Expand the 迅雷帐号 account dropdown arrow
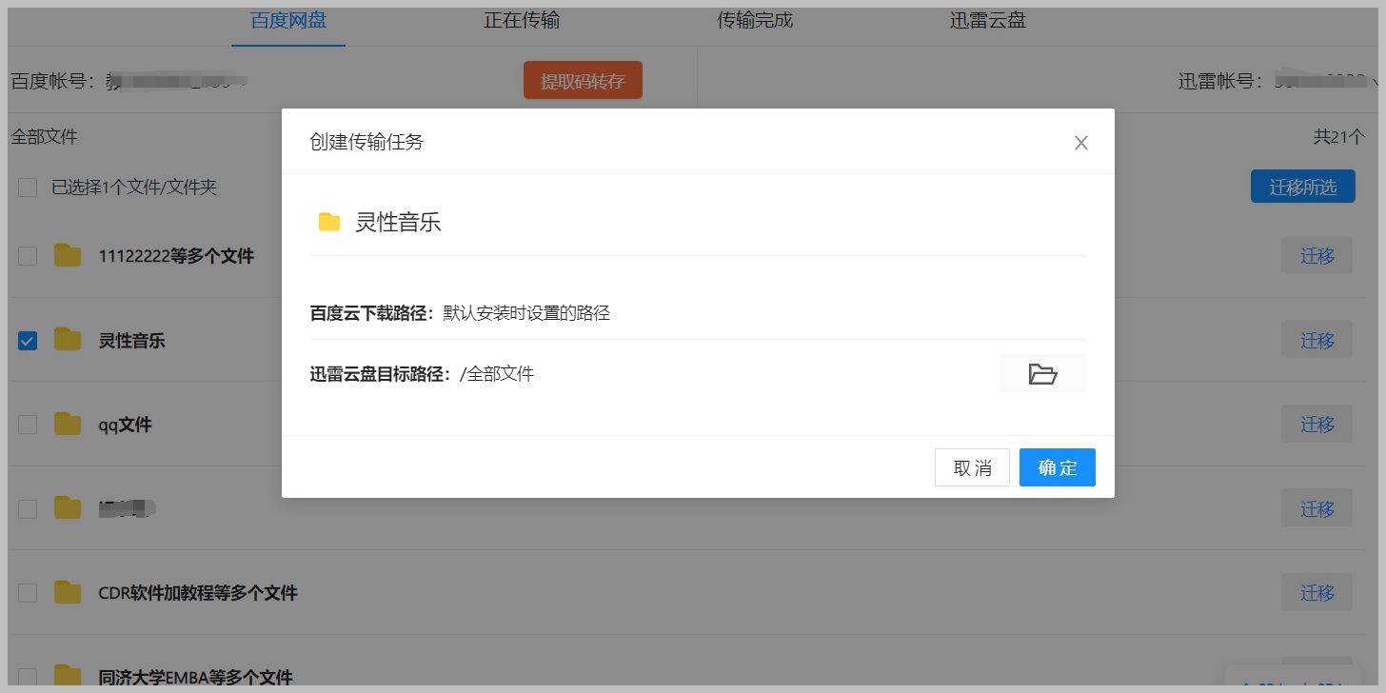Screen dimensions: 1386x693 tap(1376, 82)
